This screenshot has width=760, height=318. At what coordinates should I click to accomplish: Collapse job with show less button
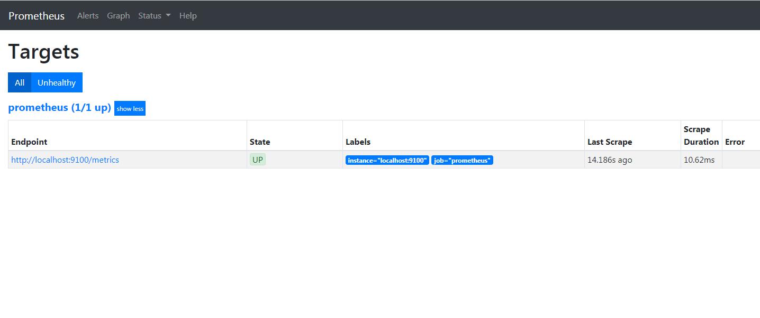[130, 108]
